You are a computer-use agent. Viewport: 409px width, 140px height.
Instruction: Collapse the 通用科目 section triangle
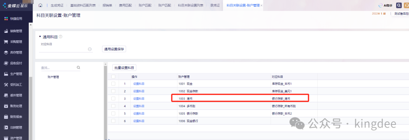click(40, 37)
